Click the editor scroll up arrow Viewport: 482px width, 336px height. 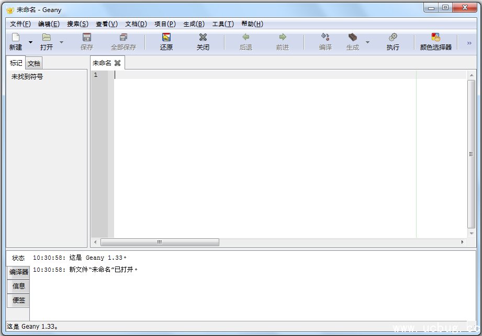[471, 75]
